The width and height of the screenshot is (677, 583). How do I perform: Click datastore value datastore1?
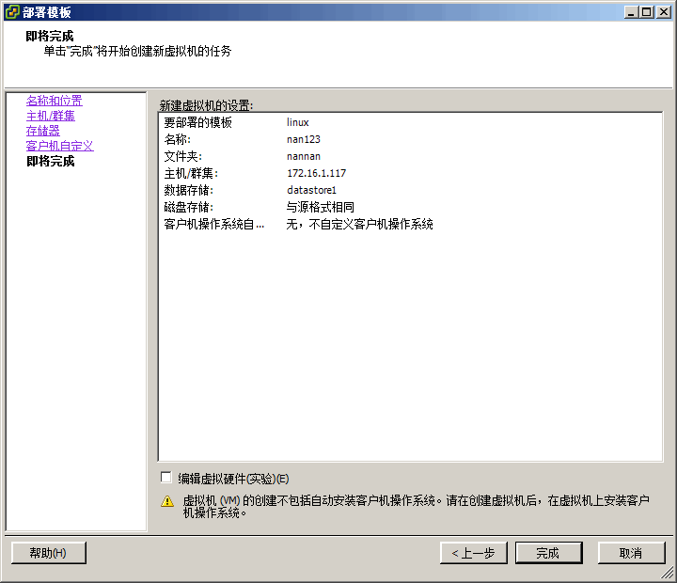311,190
